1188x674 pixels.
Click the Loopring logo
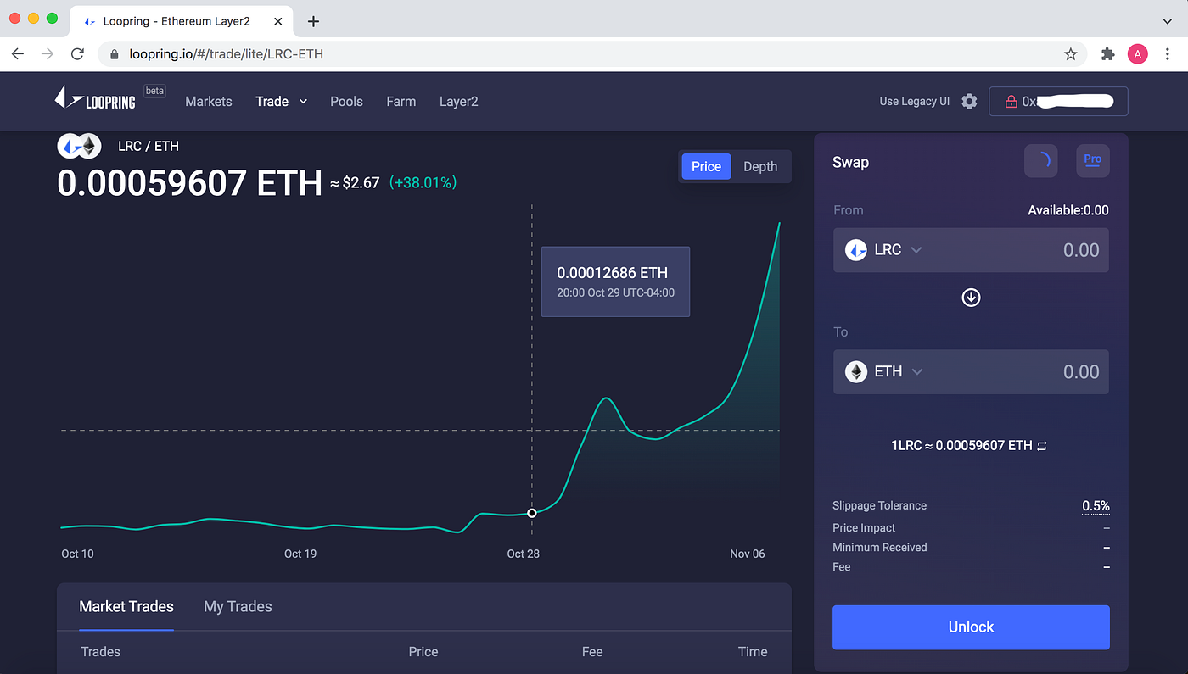[95, 98]
